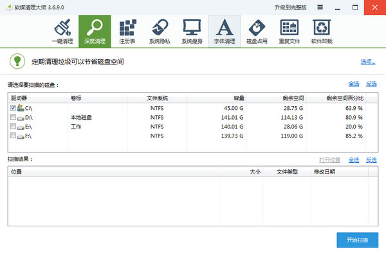Close the 软媒清理大师 window

click(x=375, y=7)
